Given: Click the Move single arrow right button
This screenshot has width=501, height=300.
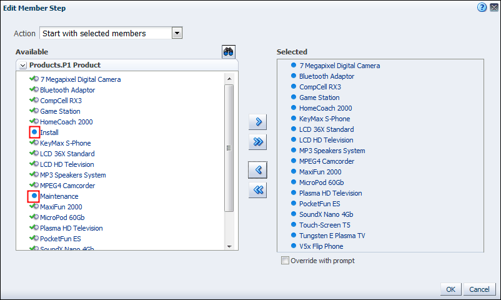Looking at the screenshot, I should 257,121.
